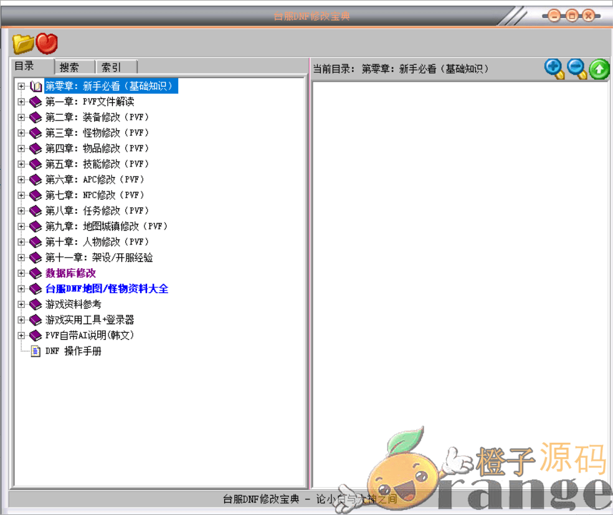Click the yellow open folder toolbar icon
613x515 pixels.
(x=23, y=43)
